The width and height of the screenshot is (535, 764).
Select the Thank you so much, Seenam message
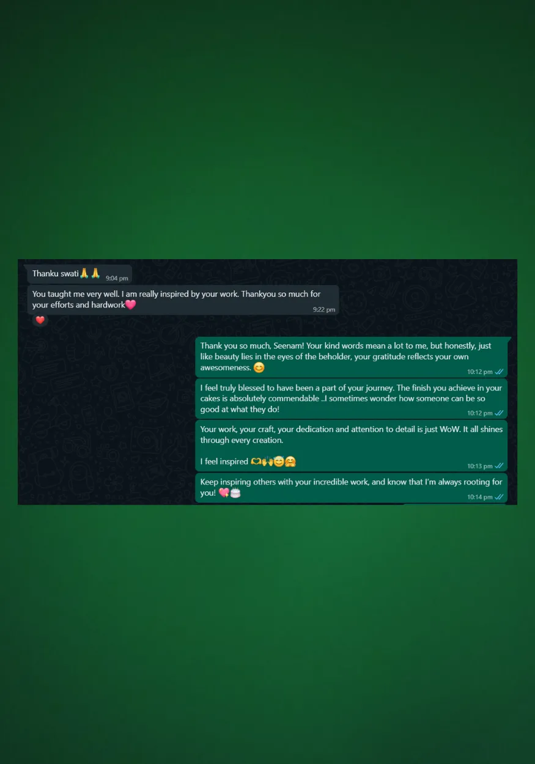[x=352, y=357]
